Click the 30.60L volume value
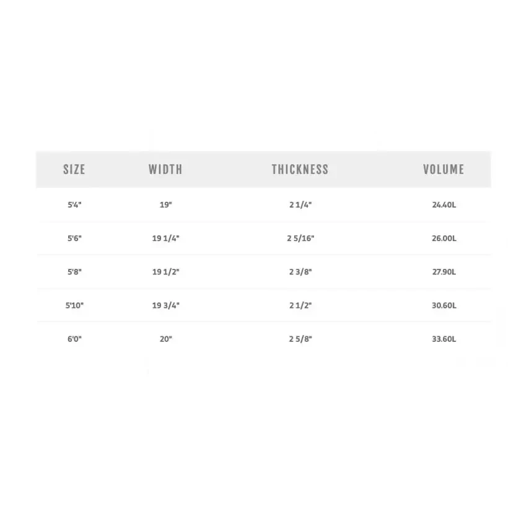 coord(444,305)
